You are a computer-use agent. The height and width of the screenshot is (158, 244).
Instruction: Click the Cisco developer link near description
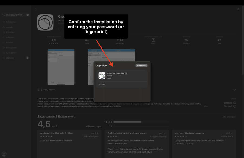click(233, 99)
